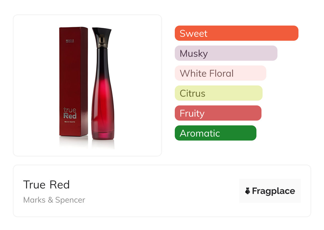Image resolution: width=324 pixels, height=230 pixels.
Task: Select the Citrus accord bar
Action: [218, 93]
